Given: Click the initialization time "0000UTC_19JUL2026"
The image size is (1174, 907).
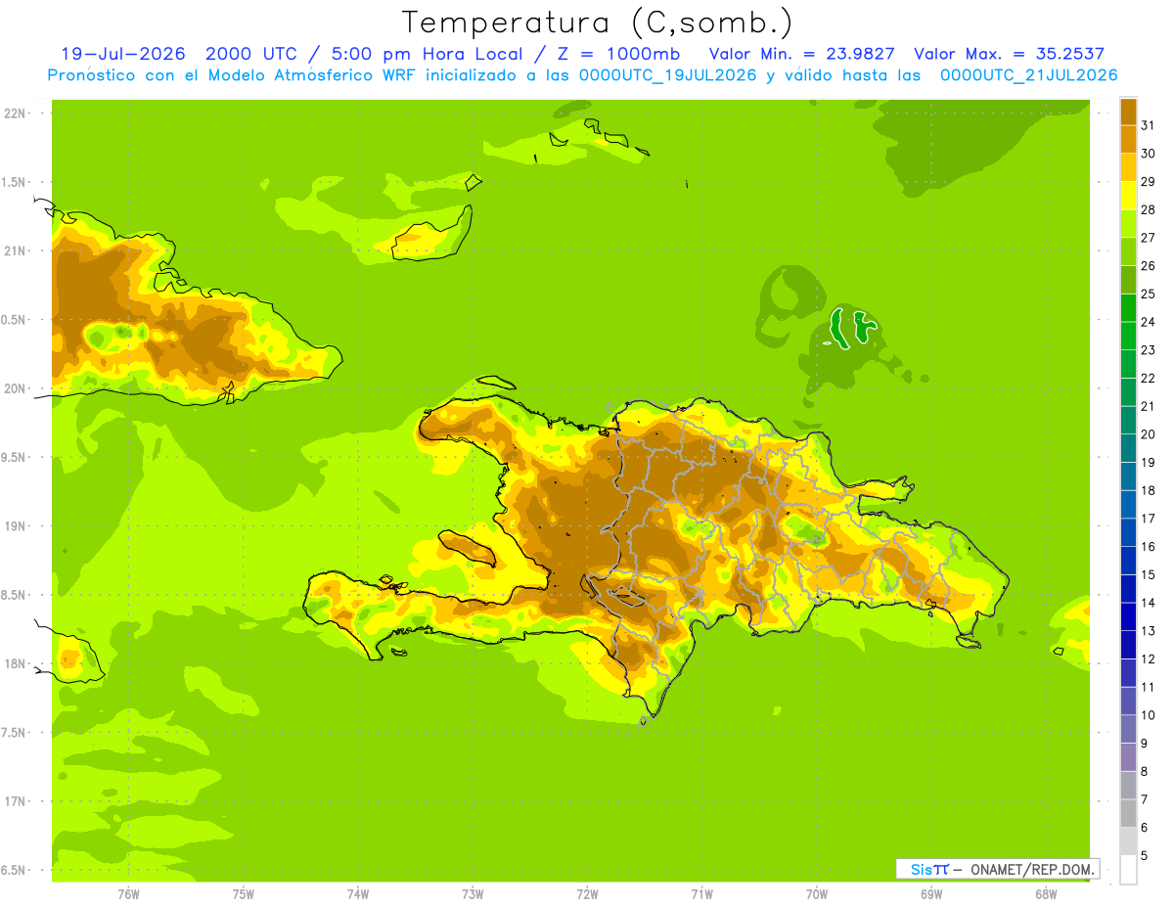Looking at the screenshot, I should [668, 75].
